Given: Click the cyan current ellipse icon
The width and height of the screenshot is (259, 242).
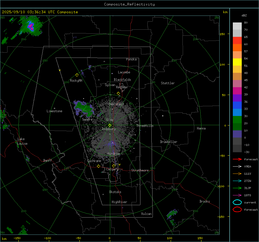Looking at the screenshot, I should coord(237,202).
